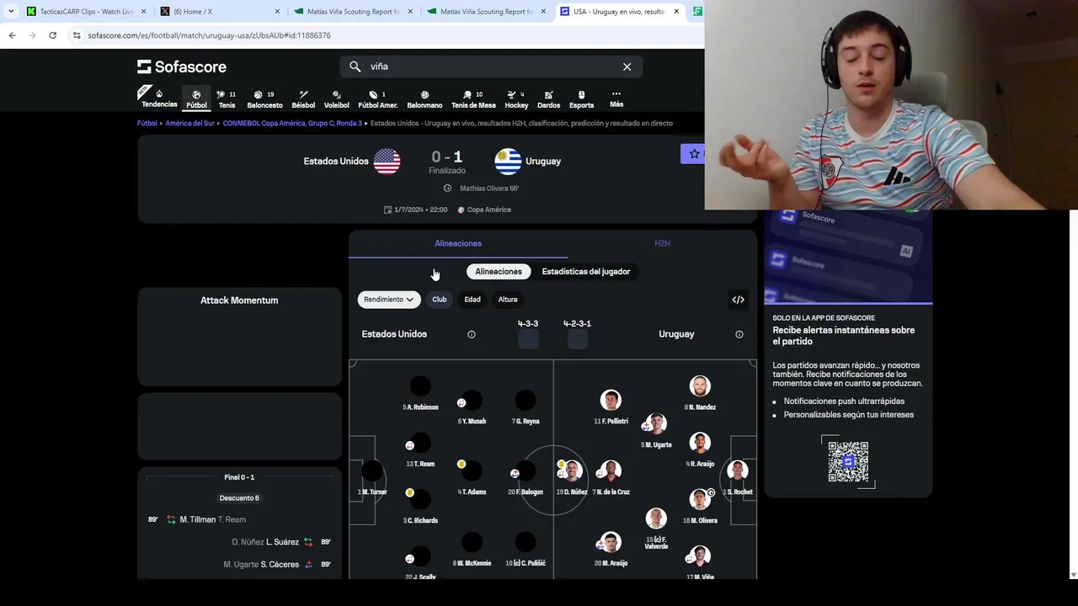
Task: Open player R. Araújo on pitch
Action: 700,449
